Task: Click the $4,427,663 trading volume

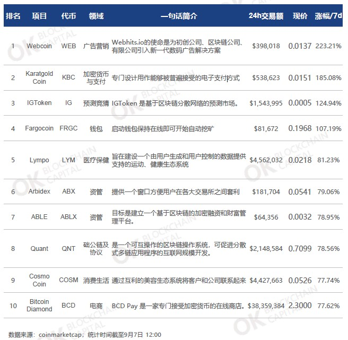Action: (x=266, y=280)
